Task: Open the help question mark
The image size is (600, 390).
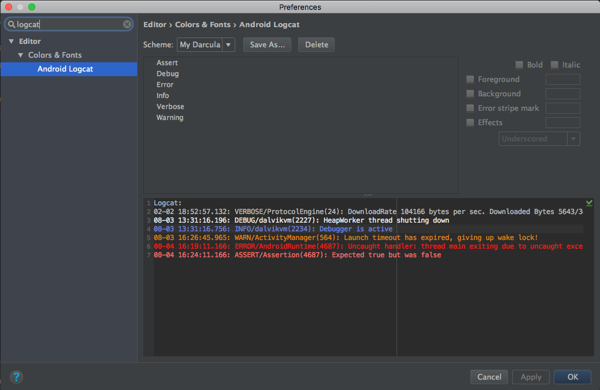Action: [16, 377]
